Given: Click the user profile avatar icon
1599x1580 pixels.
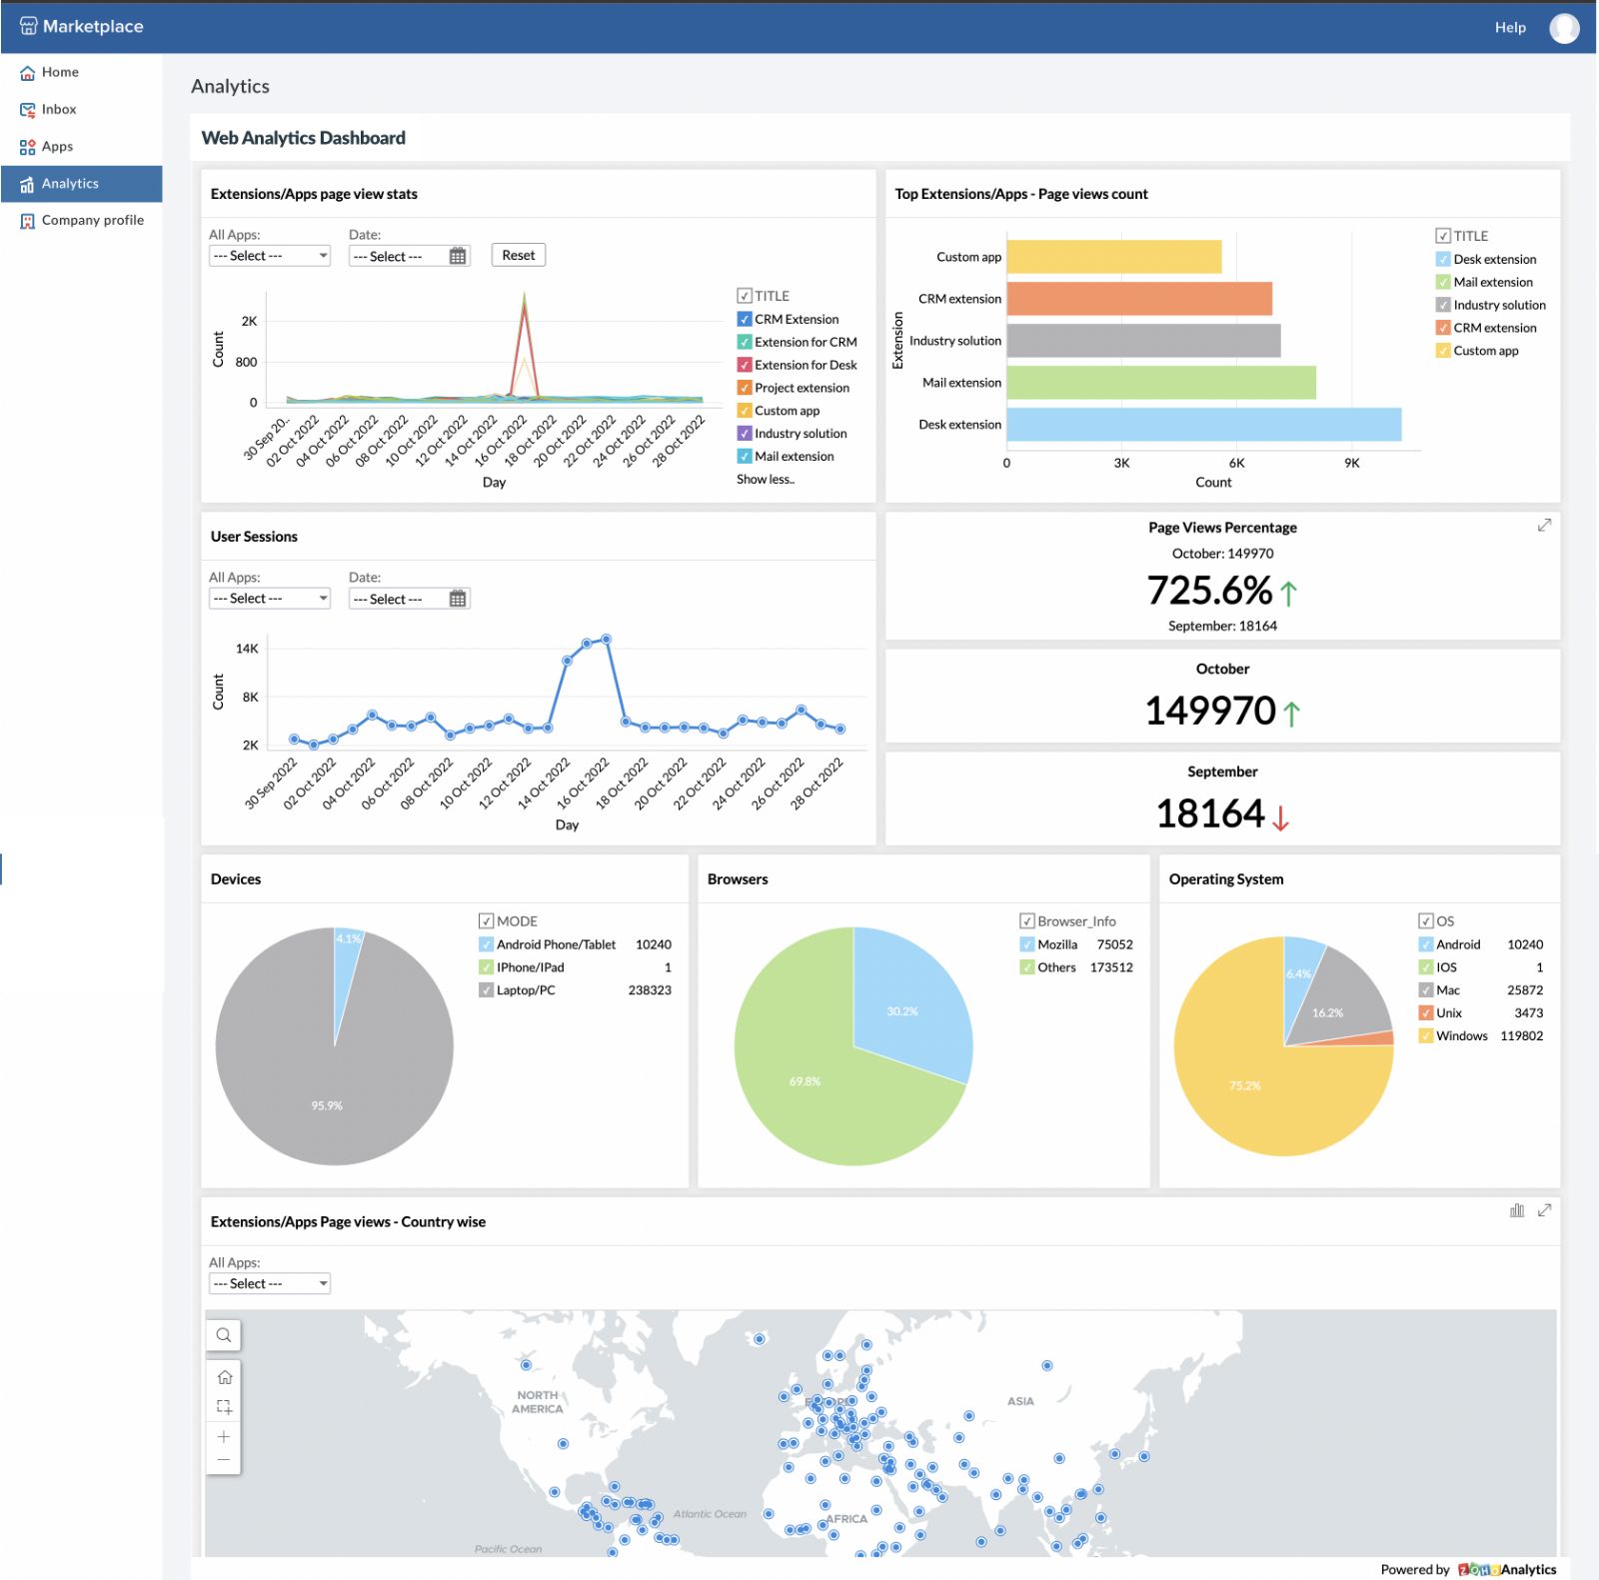Looking at the screenshot, I should [1564, 28].
